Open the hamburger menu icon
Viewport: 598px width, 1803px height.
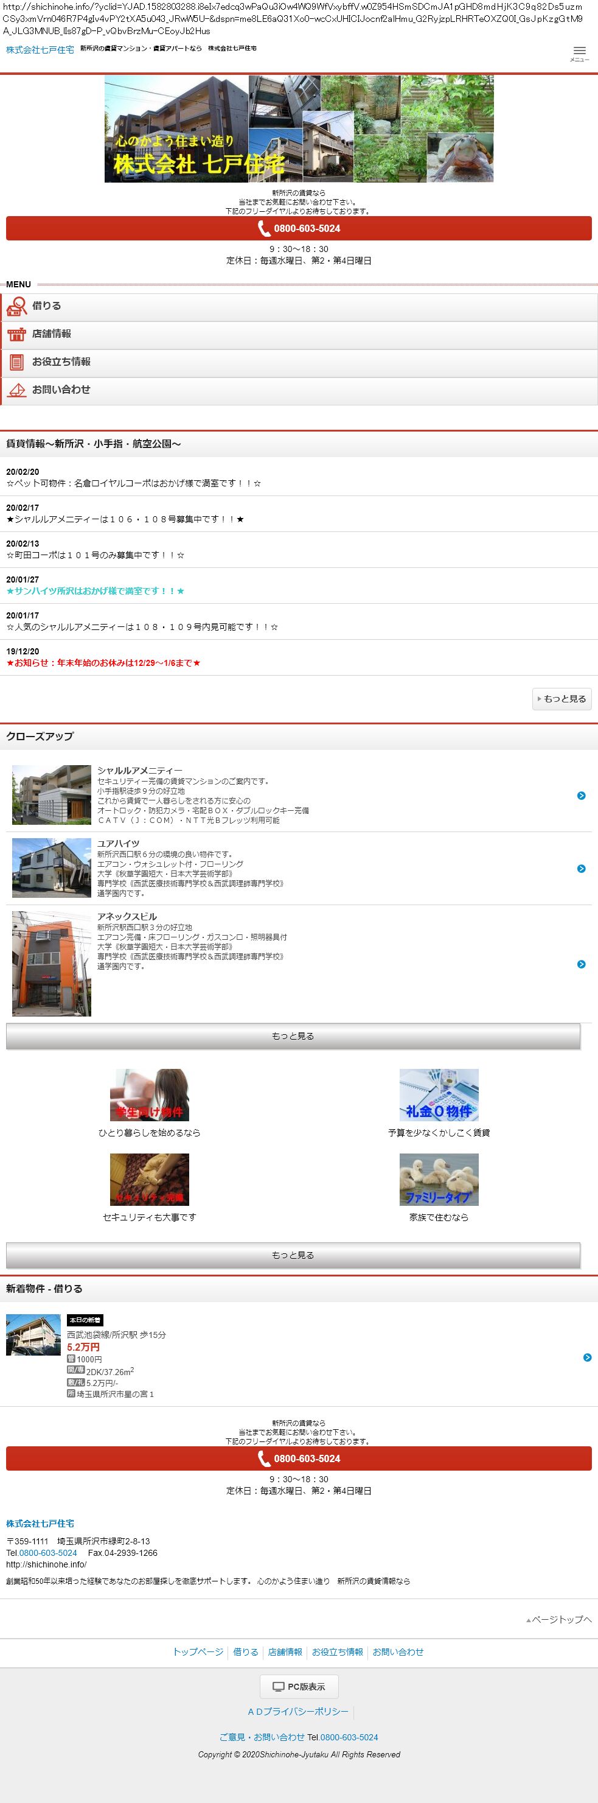point(579,51)
